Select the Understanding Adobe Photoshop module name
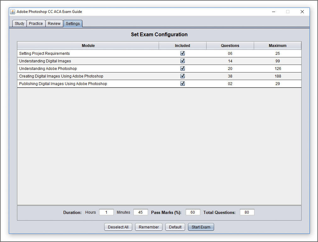 (x=48, y=68)
